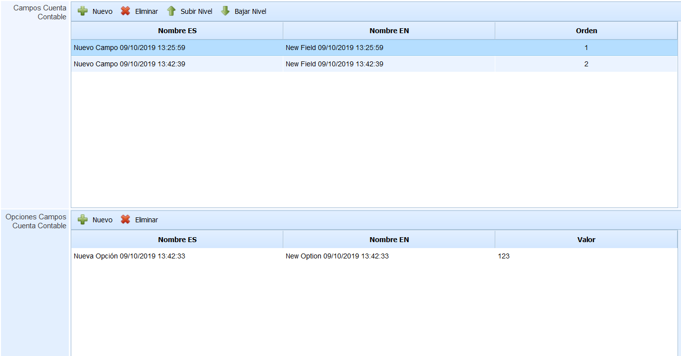This screenshot has height=356, width=681.
Task: Click the red X Eliminar icon above the Valor table
Action: click(x=125, y=220)
